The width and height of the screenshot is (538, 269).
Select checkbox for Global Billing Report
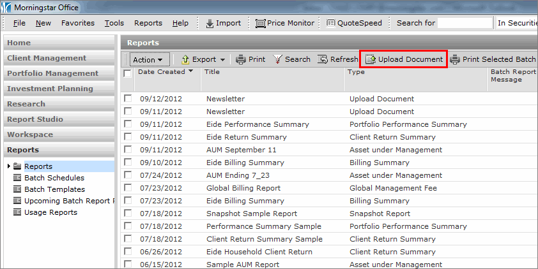coord(128,187)
